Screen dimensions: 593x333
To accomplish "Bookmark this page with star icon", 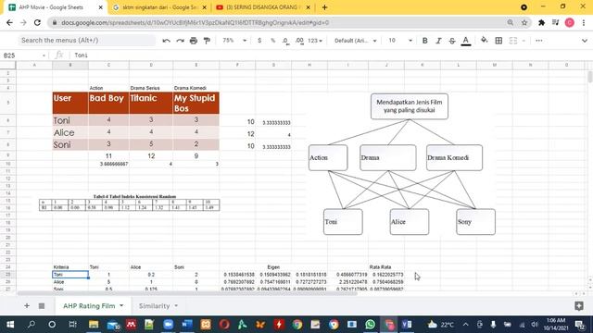I will click(x=524, y=22).
